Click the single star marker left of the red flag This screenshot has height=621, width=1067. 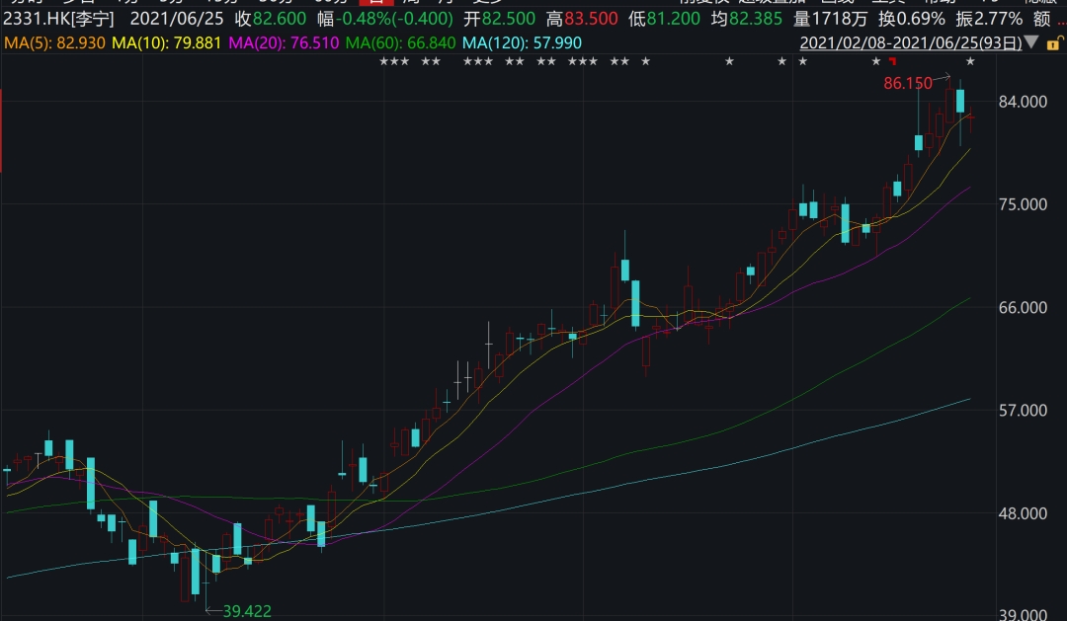875,62
